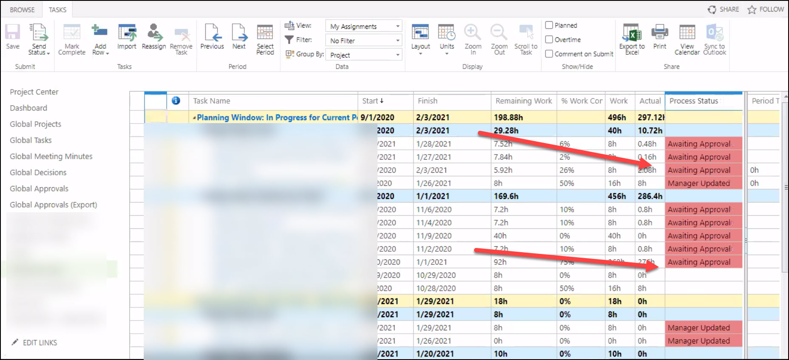Viewport: 789px width, 360px height.
Task: Switch to the TASKS tab
Action: 57,9
